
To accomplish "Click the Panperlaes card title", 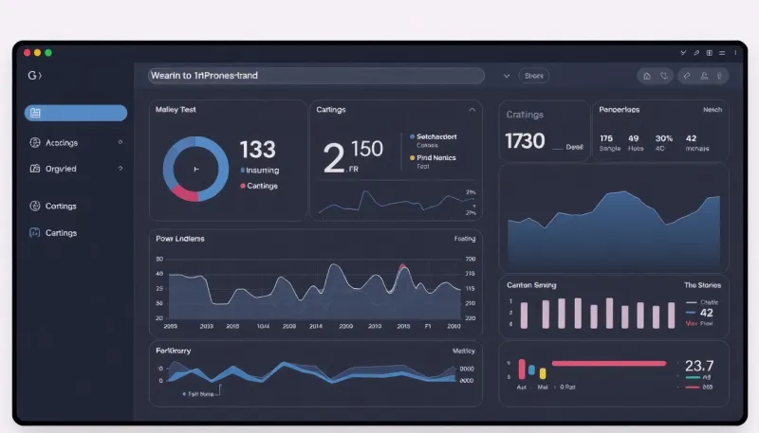I will [620, 110].
